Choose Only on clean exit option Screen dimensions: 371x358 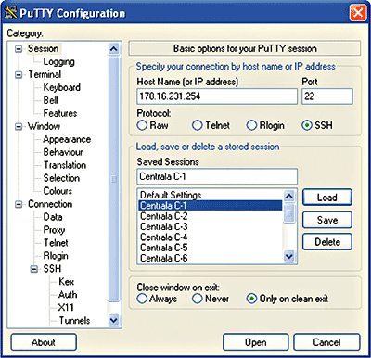[x=251, y=299]
